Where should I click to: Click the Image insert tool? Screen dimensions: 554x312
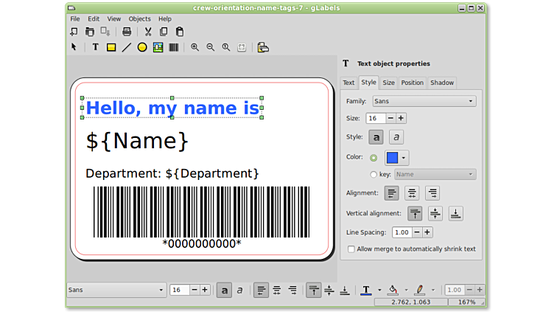[x=158, y=47]
